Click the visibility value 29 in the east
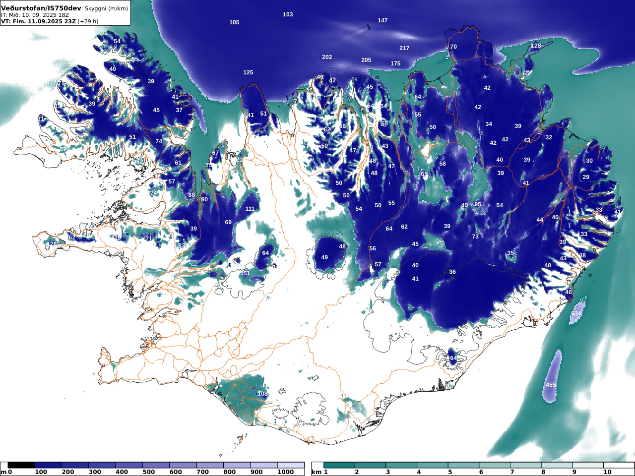The height and width of the screenshot is (476, 635). (586, 177)
